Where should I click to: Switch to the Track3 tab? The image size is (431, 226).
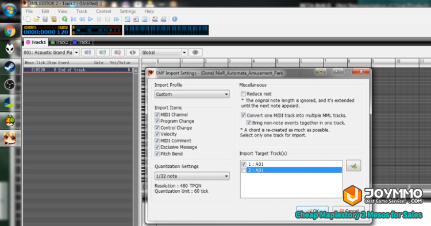pos(82,42)
